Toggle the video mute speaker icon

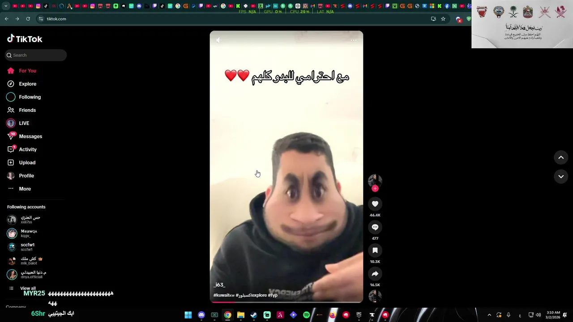coord(218,40)
